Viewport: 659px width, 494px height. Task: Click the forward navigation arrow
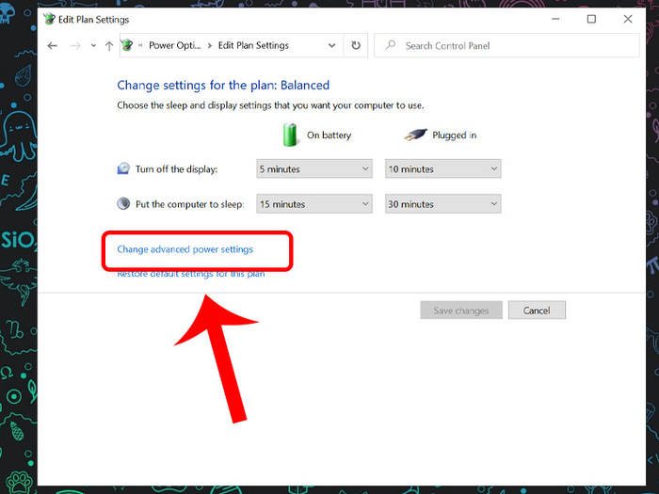click(75, 45)
